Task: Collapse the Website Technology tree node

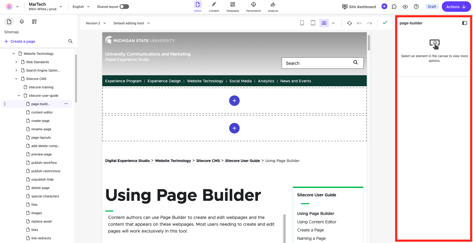Action: pos(14,53)
